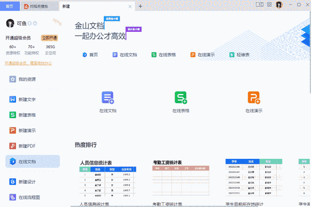Select 在线表格 navigation item

164,55
